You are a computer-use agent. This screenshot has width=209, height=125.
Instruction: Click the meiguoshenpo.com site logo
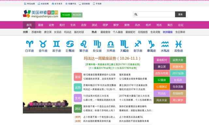(x=40, y=14)
